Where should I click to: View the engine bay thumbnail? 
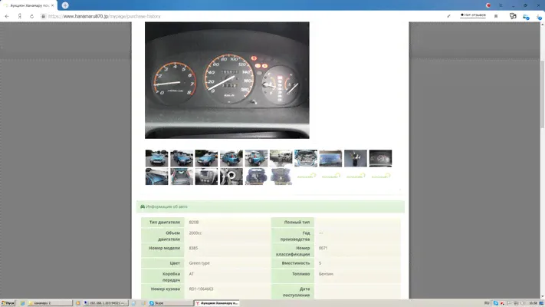click(x=306, y=158)
